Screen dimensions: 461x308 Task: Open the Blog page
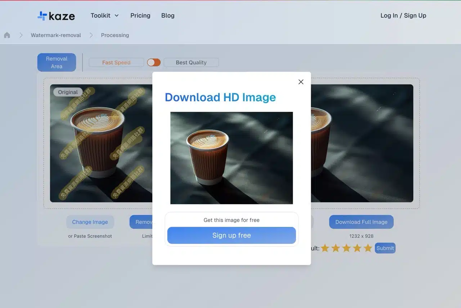[168, 16]
